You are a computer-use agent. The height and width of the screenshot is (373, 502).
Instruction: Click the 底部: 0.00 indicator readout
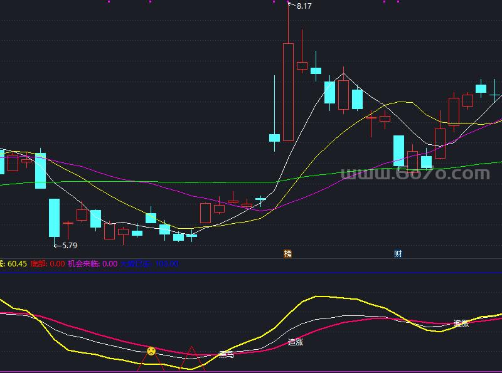click(x=48, y=264)
